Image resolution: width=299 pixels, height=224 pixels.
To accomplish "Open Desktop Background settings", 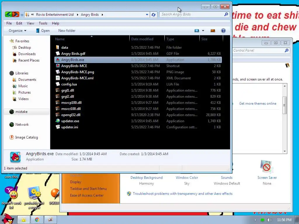I will coord(147,178).
